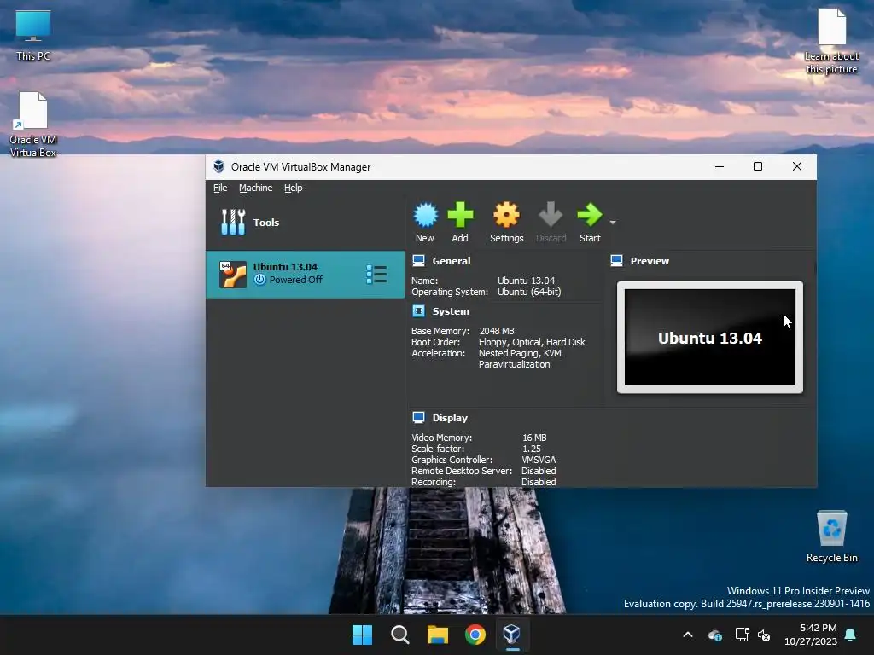
Task: Open the This PC desktop icon
Action: pyautogui.click(x=33, y=34)
